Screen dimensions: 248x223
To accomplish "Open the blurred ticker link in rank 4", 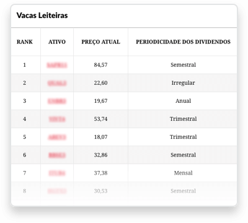I will click(57, 119).
